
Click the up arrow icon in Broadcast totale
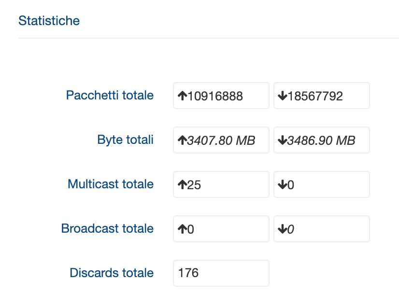coord(183,229)
